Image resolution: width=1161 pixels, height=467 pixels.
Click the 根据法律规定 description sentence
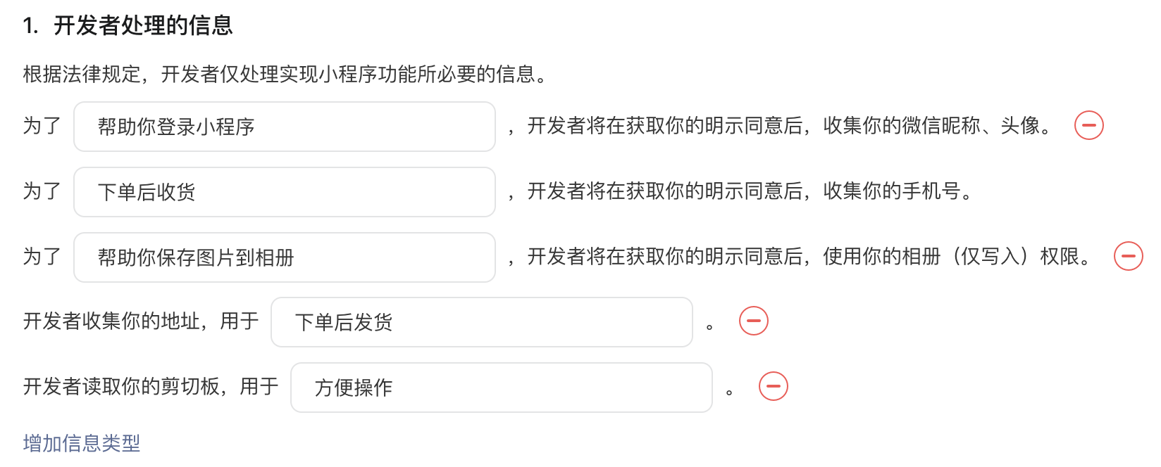pyautogui.click(x=286, y=74)
